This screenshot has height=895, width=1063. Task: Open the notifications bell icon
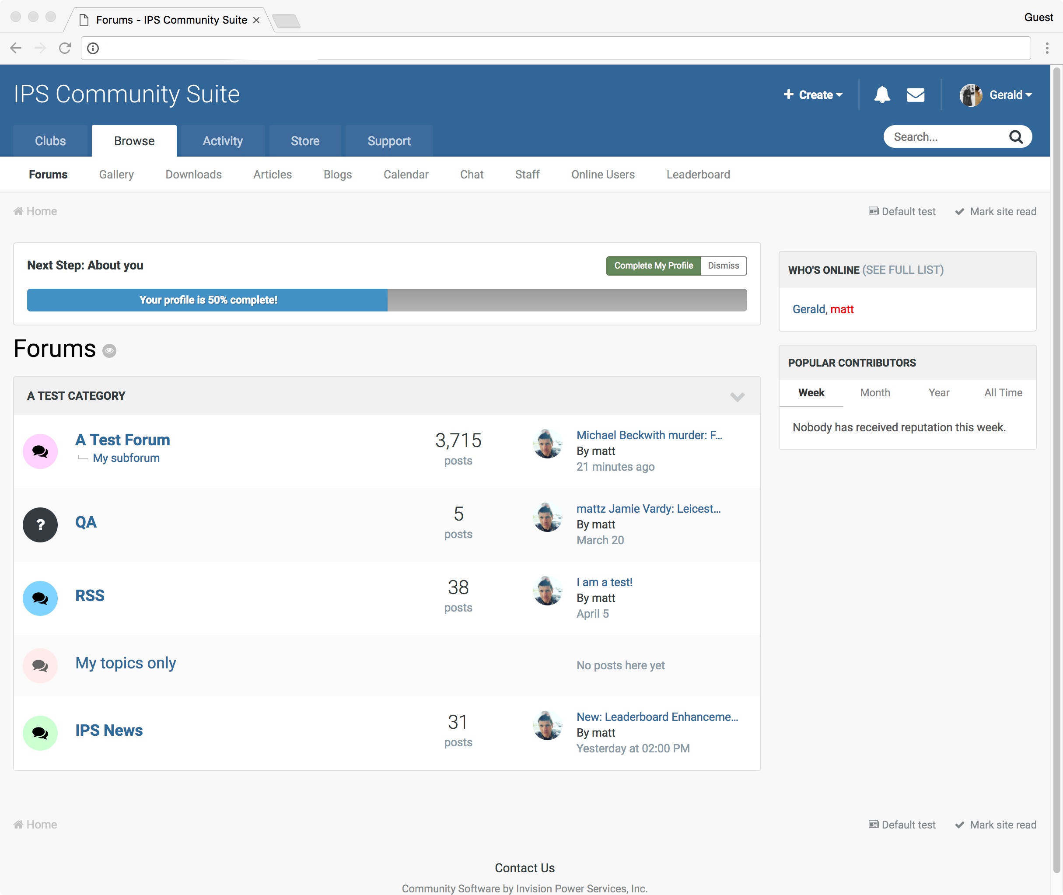point(882,95)
